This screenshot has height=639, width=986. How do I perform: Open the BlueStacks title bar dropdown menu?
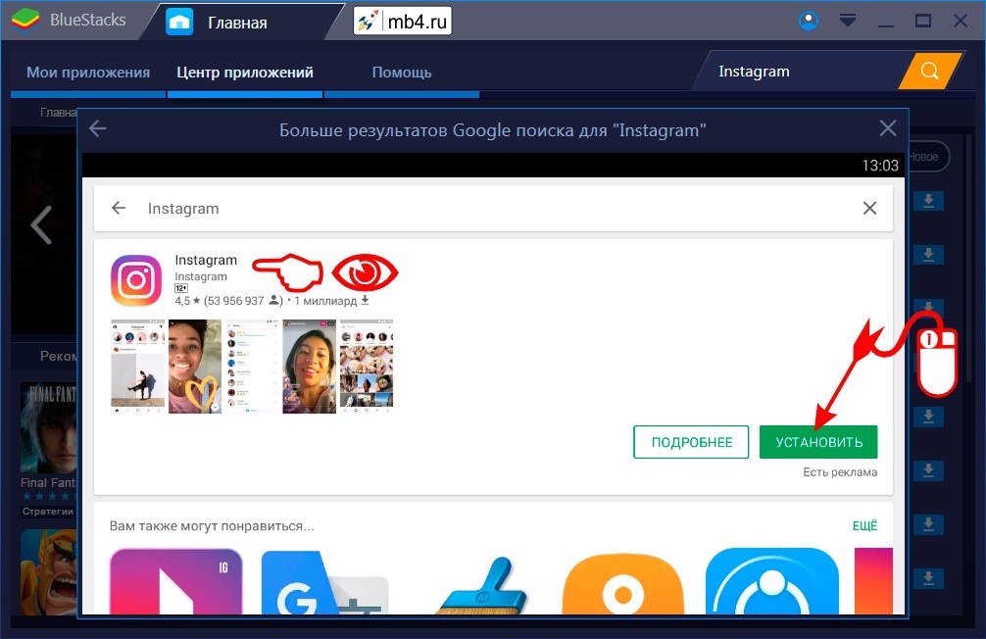tap(849, 21)
